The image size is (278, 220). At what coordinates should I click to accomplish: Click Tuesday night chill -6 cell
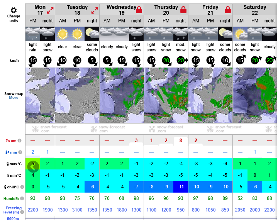(x=92, y=187)
